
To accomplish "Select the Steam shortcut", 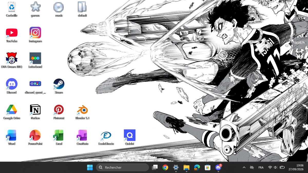I will pos(59,86).
